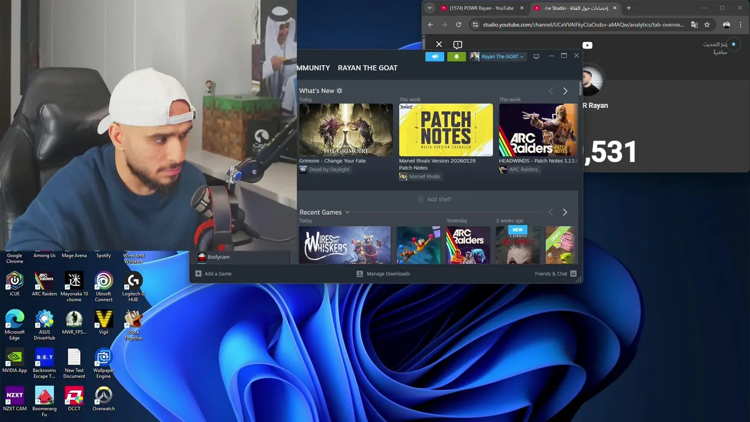Screen dimensions: 750x422
Task: Select Wallpaper Engine desktop shortcut
Action: click(x=104, y=363)
